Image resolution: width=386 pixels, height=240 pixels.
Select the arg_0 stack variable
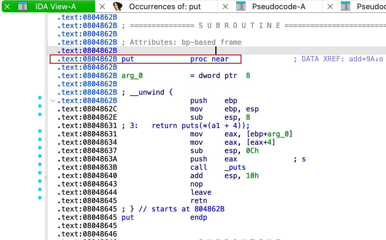point(132,76)
